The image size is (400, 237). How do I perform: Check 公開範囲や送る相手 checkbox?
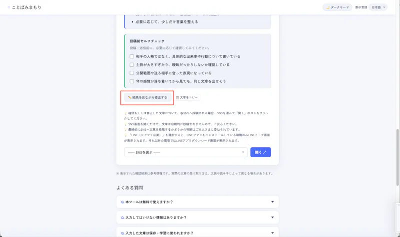click(131, 73)
